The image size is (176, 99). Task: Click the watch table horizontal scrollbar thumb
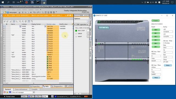pos(34,83)
